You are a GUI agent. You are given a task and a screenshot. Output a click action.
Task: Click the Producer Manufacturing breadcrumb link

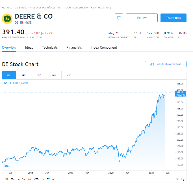(45, 8)
